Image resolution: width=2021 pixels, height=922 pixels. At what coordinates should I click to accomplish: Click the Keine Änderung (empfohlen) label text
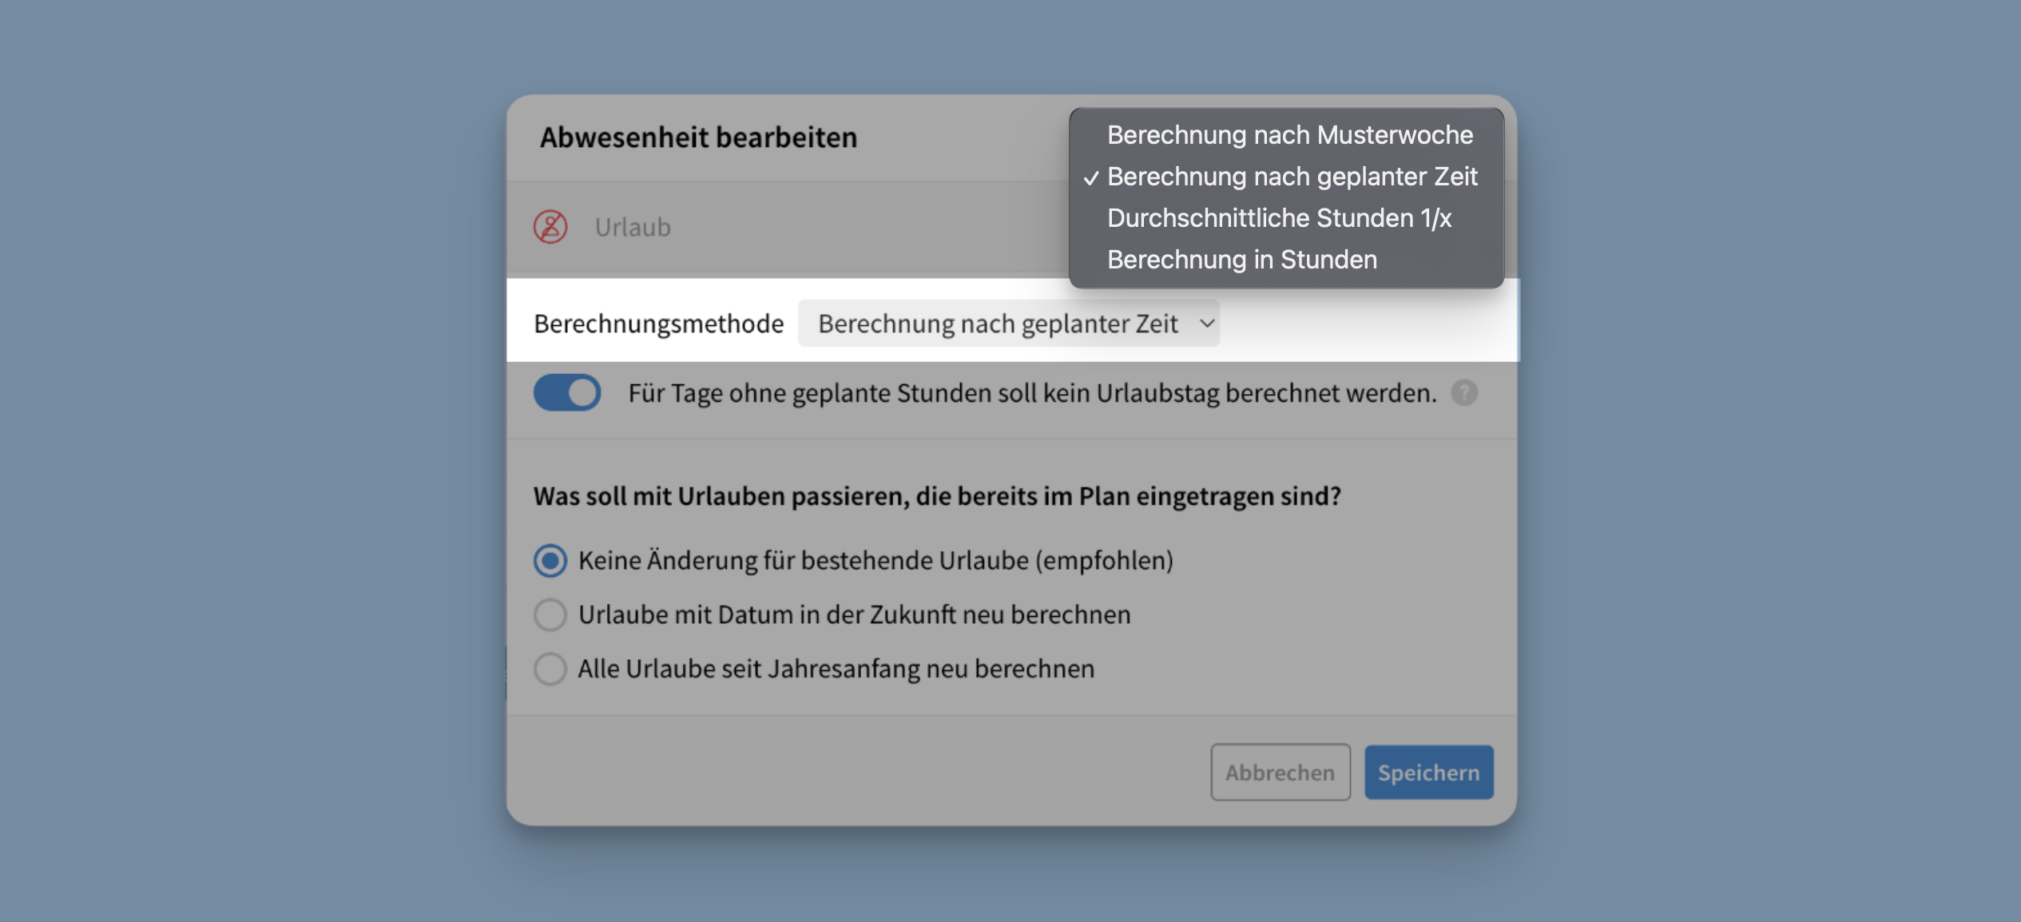pyautogui.click(x=876, y=561)
